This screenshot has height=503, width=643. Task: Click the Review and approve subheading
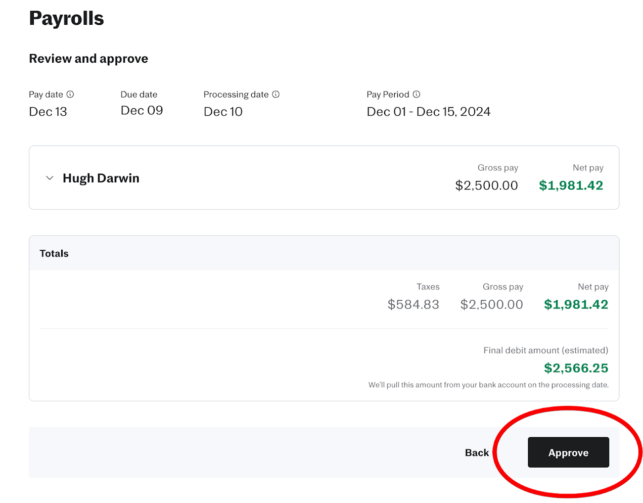click(x=88, y=59)
